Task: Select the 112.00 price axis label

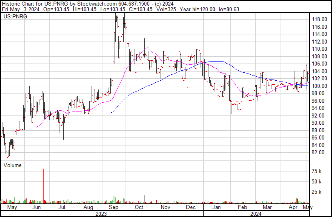Action: [x=319, y=42]
